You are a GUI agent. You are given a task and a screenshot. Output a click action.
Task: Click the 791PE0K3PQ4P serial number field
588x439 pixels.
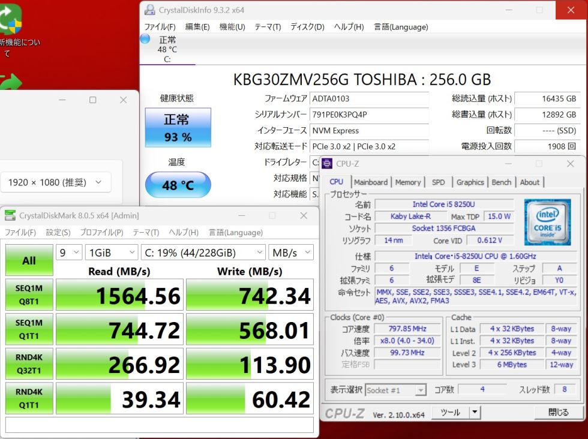click(370, 115)
